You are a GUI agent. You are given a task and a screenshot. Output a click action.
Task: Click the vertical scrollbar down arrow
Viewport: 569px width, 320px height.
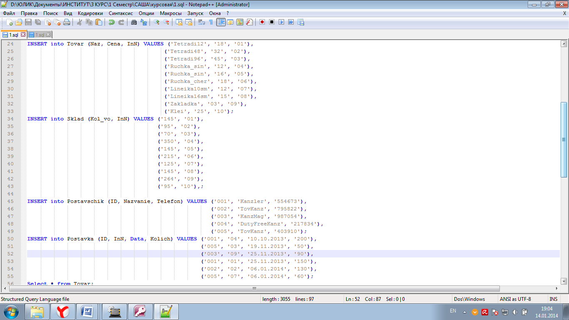click(x=564, y=280)
